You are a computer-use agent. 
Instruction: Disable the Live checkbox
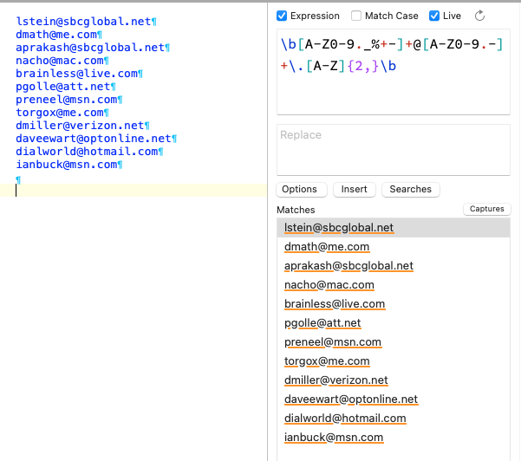point(434,16)
